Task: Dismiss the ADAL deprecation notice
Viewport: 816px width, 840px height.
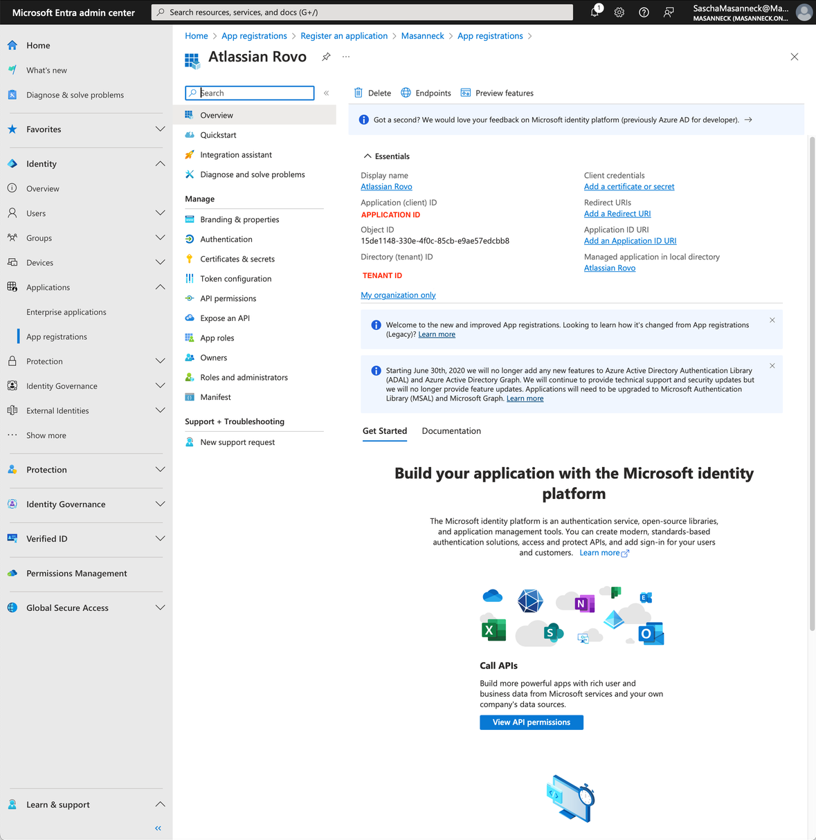Action: click(x=772, y=366)
